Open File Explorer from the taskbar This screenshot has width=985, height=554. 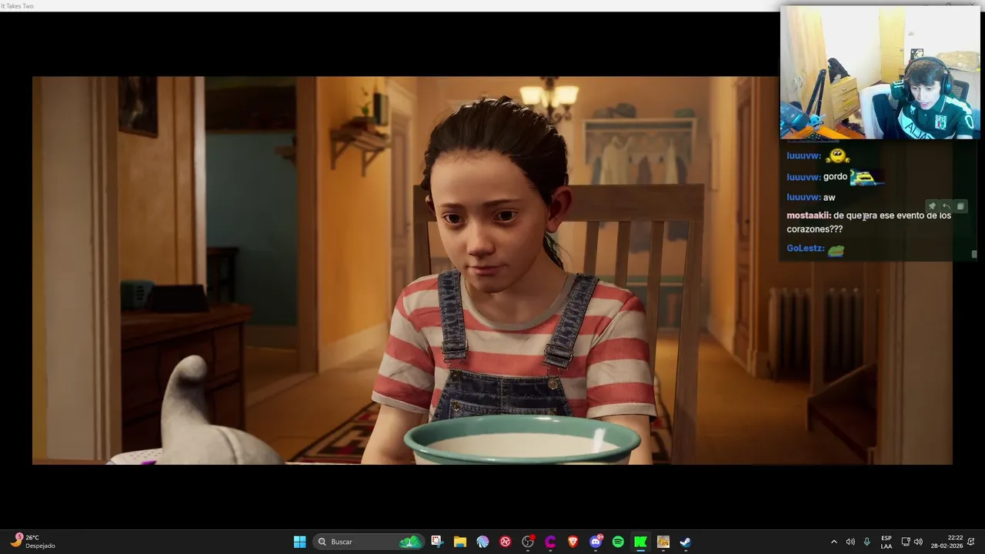click(x=459, y=542)
